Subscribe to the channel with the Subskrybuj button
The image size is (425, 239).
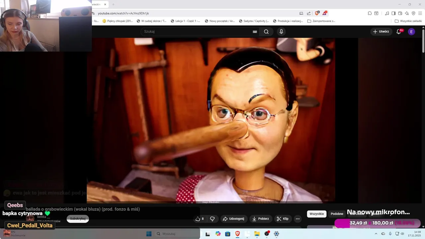78,219
